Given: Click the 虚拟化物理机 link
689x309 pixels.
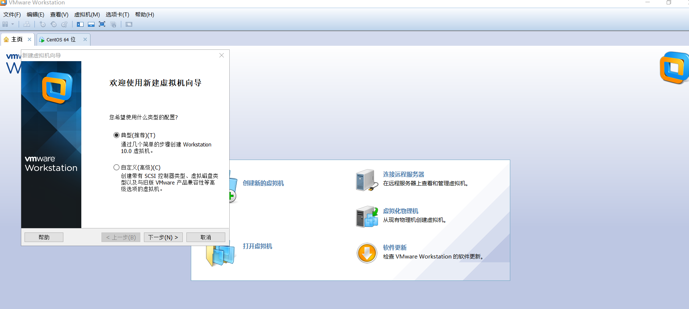Looking at the screenshot, I should pyautogui.click(x=401, y=211).
